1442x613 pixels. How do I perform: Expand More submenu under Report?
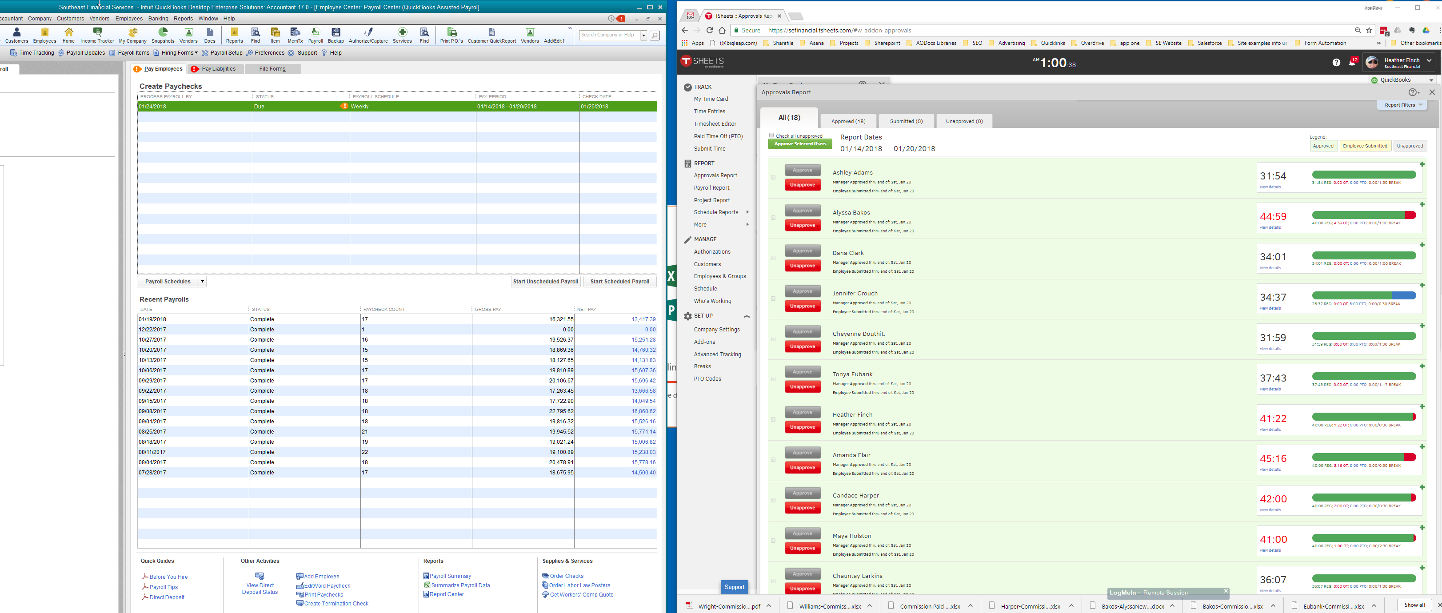click(747, 224)
